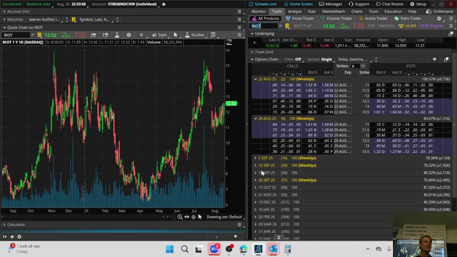Toggle OnDemand mode
457x257 pixels.
pos(440,11)
